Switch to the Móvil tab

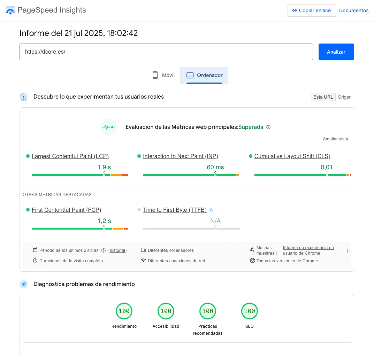(x=163, y=75)
